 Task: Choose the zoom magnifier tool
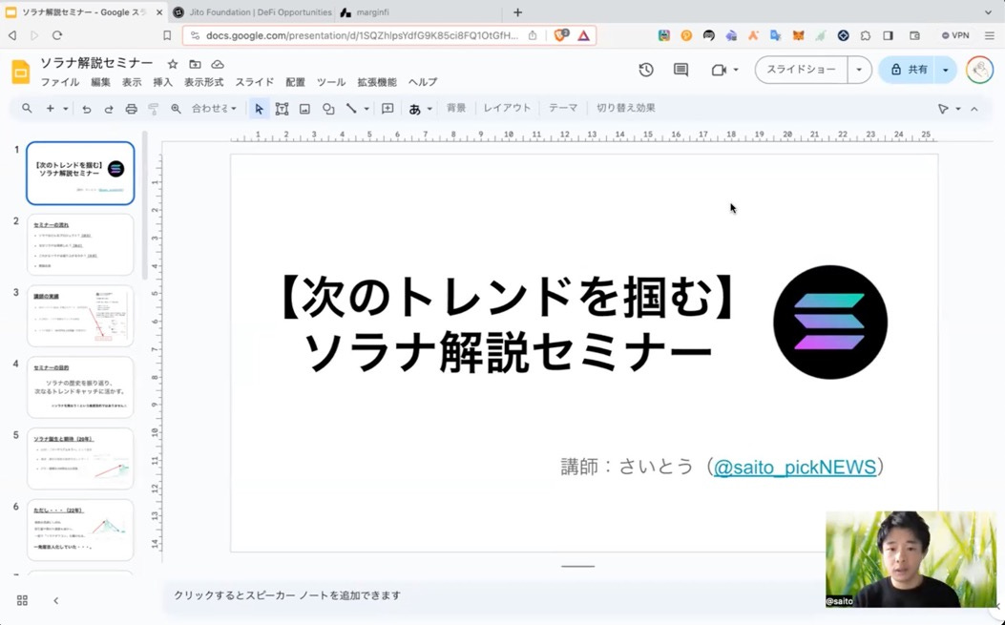176,109
